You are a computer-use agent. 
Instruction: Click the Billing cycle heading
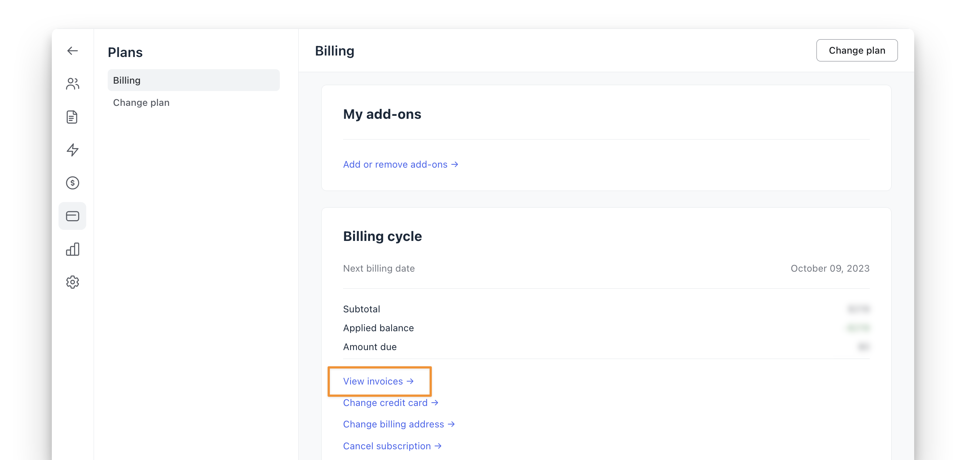[x=382, y=236]
